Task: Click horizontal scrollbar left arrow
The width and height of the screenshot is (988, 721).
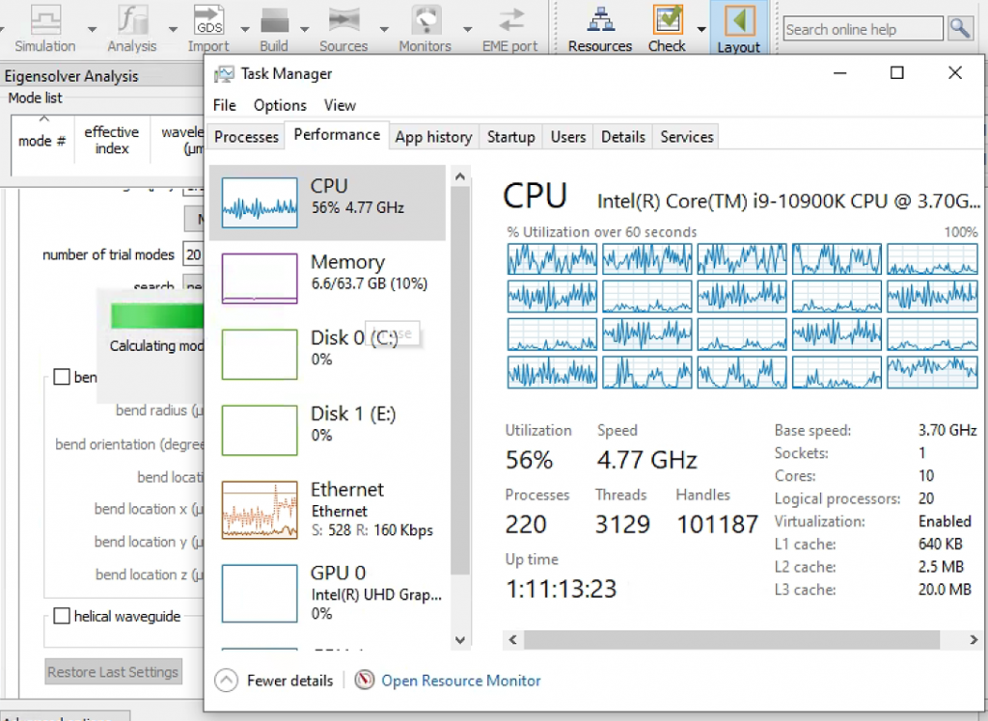Action: click(513, 640)
